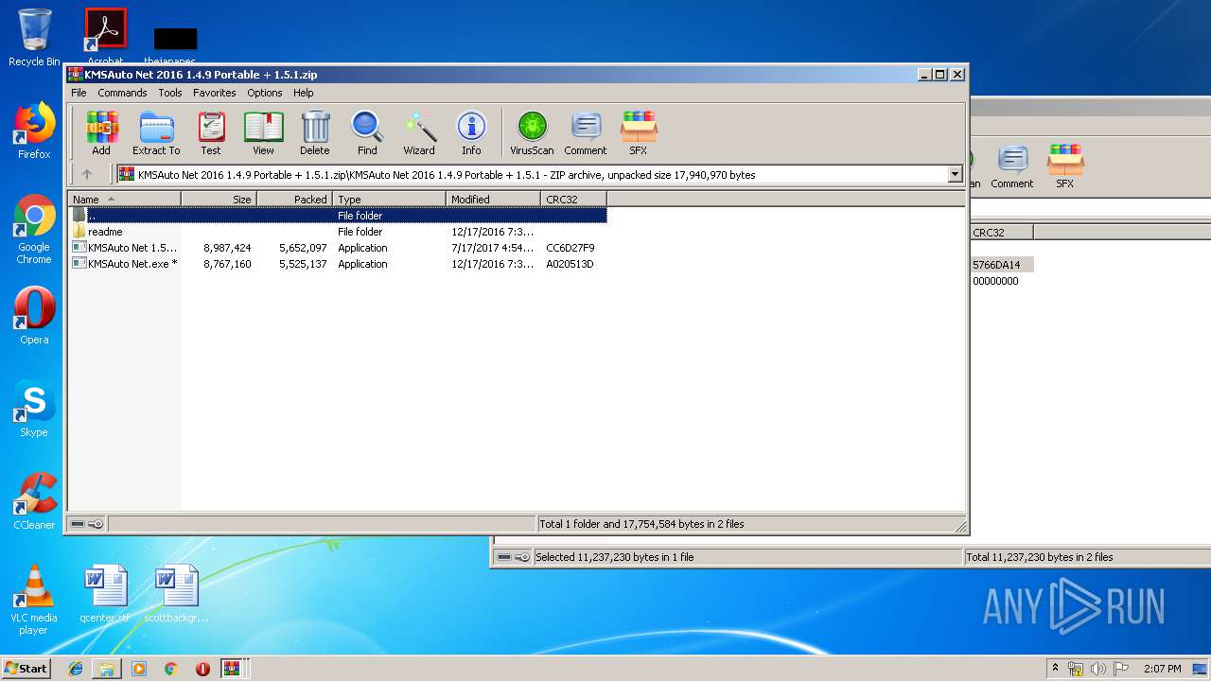
Task: Click the Chrome taskbar icon
Action: pyautogui.click(x=171, y=669)
